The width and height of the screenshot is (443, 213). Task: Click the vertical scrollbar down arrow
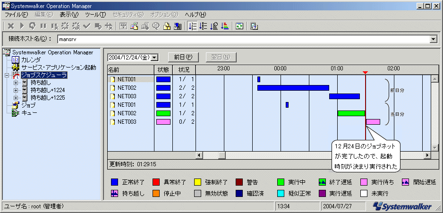pyautogui.click(x=435, y=148)
